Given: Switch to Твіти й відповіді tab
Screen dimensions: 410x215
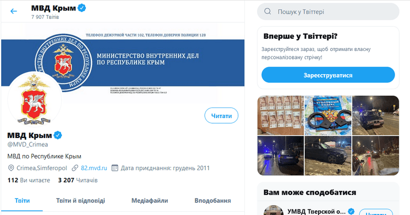Looking at the screenshot, I should (80, 201).
